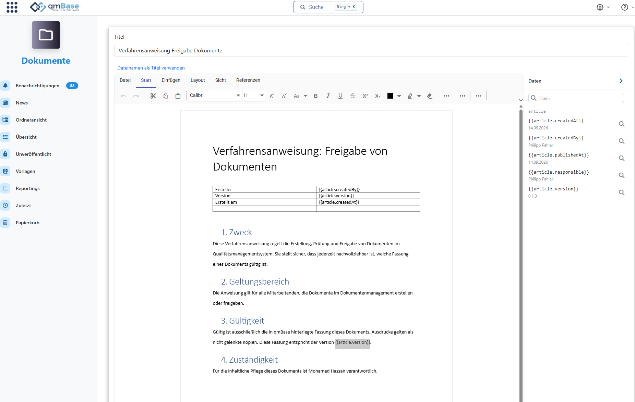This screenshot has height=402, width=635.
Task: Search for article.version with magnifier
Action: coord(622,192)
